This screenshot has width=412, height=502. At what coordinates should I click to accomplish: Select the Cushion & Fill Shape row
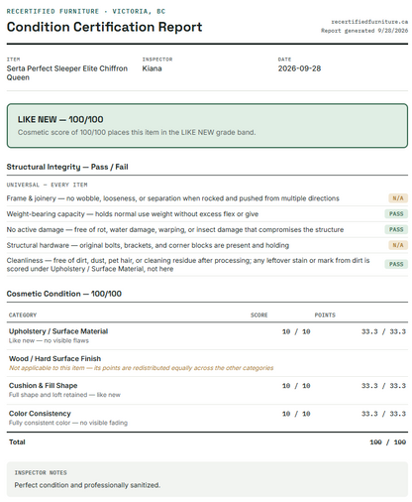[x=207, y=390]
